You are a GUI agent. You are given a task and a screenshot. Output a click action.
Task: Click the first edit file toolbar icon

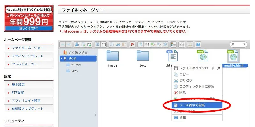click(153, 44)
